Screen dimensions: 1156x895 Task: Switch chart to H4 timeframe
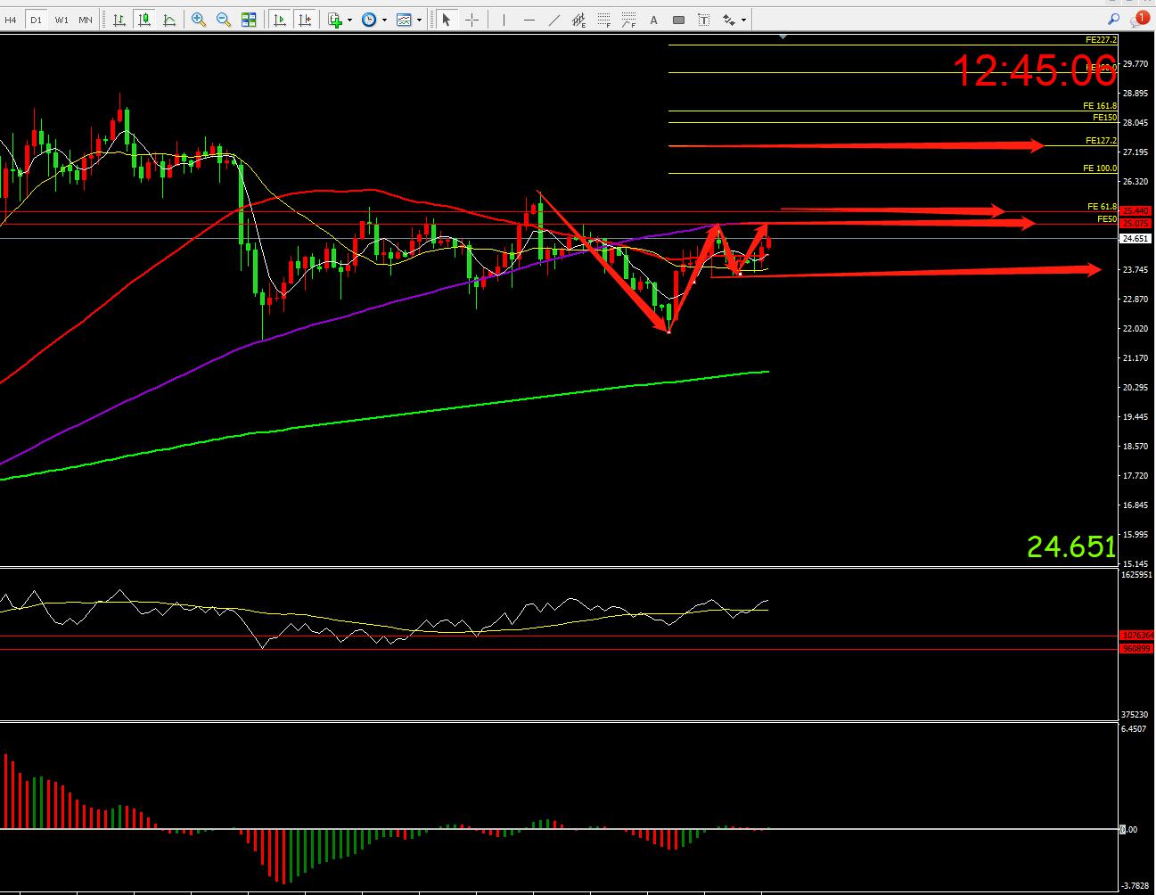point(12,19)
